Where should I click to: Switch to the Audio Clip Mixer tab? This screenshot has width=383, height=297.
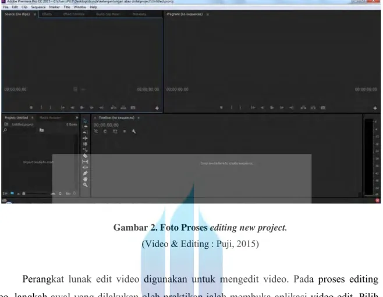108,14
